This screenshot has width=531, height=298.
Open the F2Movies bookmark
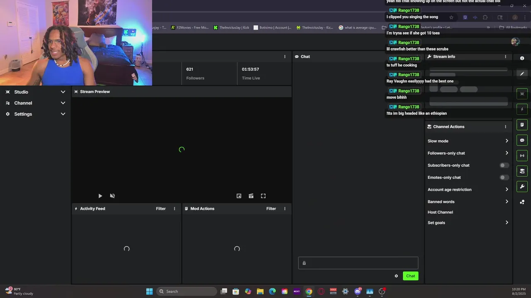click(190, 28)
